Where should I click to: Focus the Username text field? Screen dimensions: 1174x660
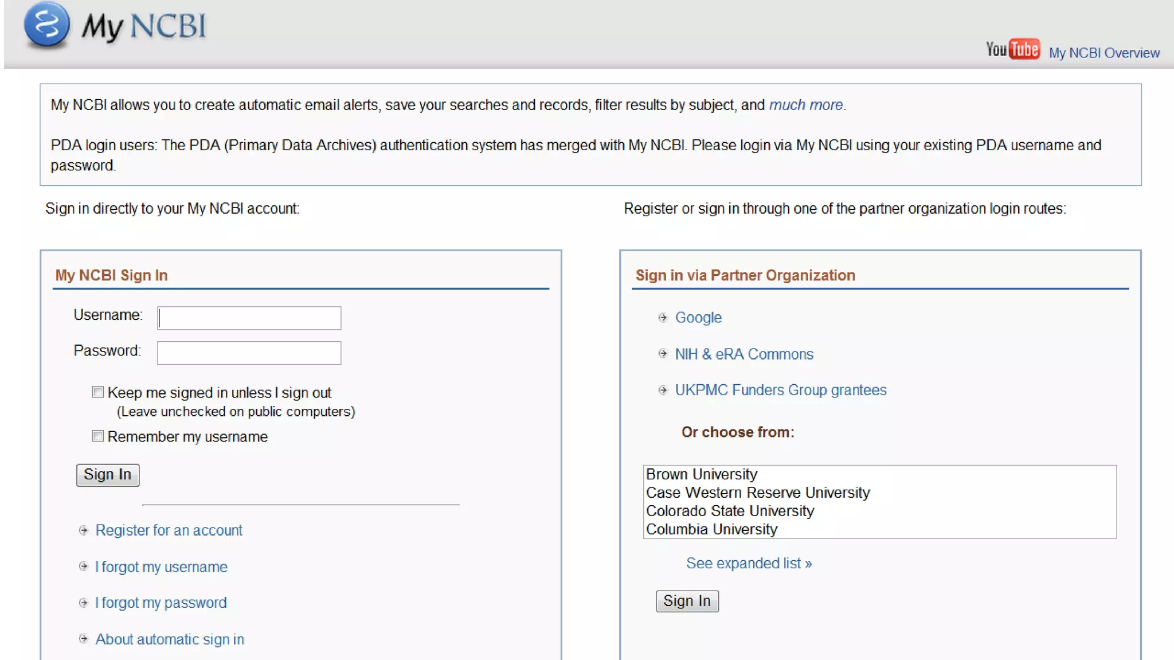tap(249, 318)
